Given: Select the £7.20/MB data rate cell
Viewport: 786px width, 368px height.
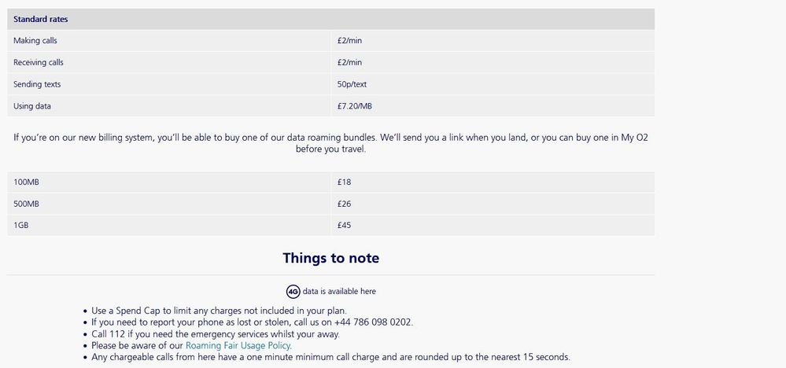Looking at the screenshot, I should pos(354,106).
